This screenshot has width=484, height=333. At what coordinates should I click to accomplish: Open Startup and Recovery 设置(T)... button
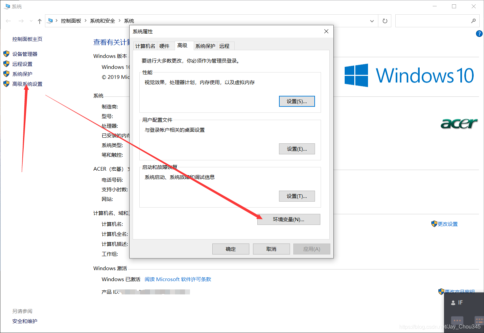pyautogui.click(x=297, y=196)
